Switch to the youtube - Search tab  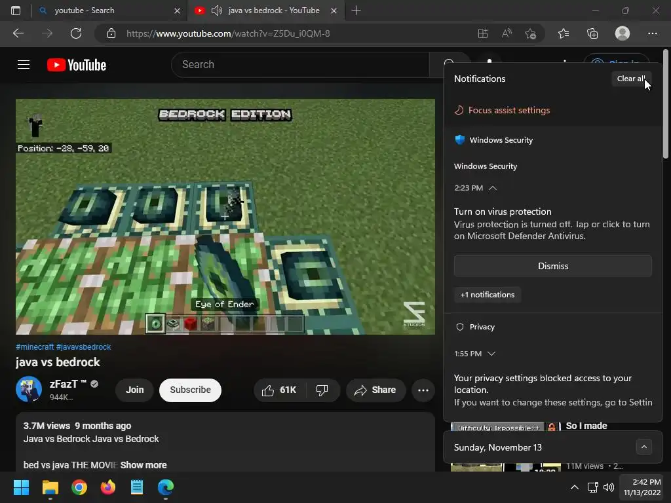(x=109, y=10)
